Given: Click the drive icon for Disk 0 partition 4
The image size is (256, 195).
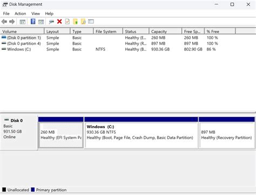Looking at the screenshot, I should tap(4, 43).
